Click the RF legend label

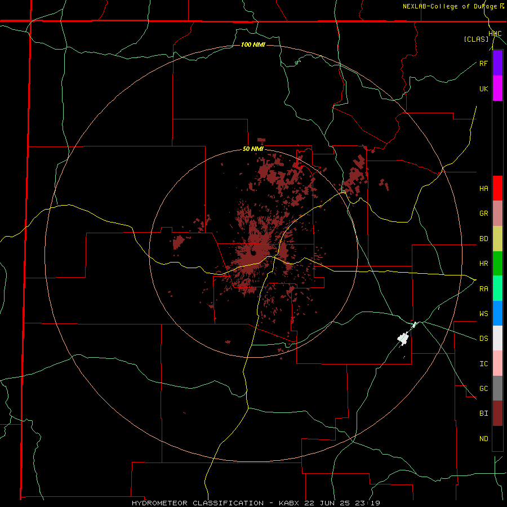pyautogui.click(x=483, y=63)
